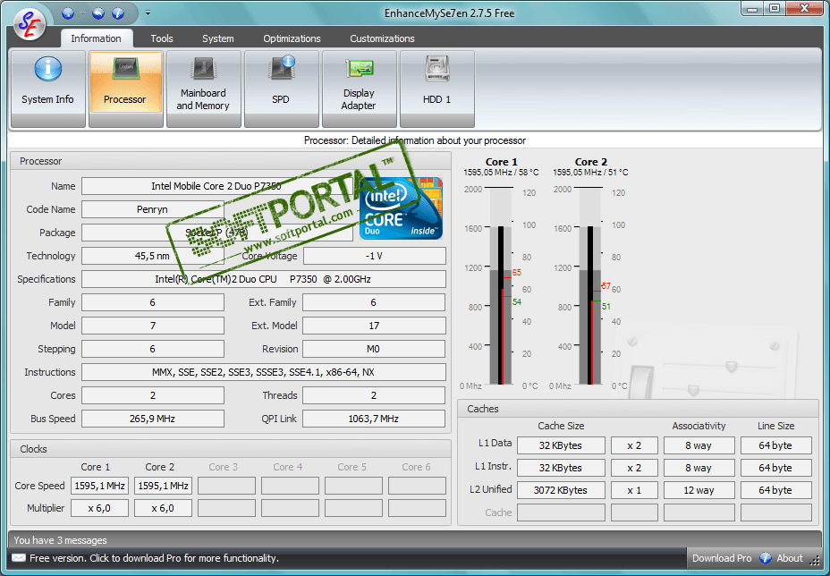Click the L1 Instr. cache size field

(561, 468)
